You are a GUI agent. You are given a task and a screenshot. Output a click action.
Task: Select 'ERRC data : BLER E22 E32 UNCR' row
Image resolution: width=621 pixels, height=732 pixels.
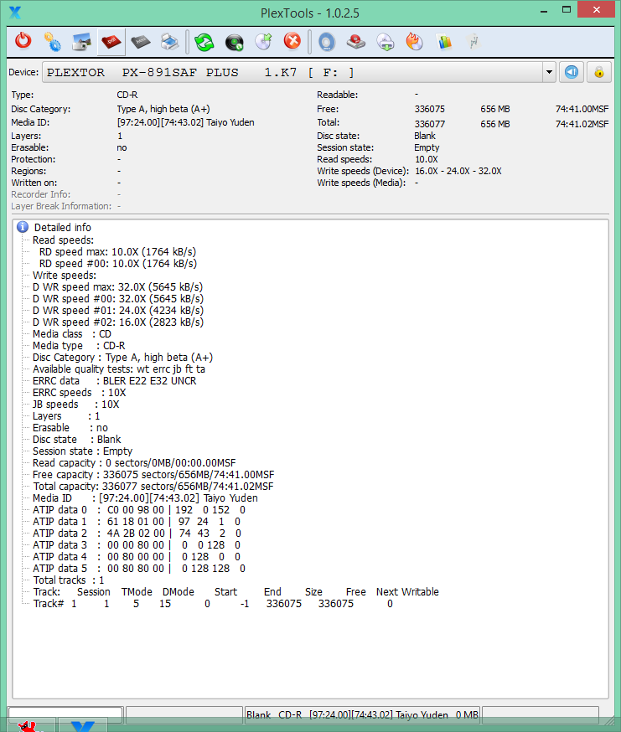pos(115,380)
